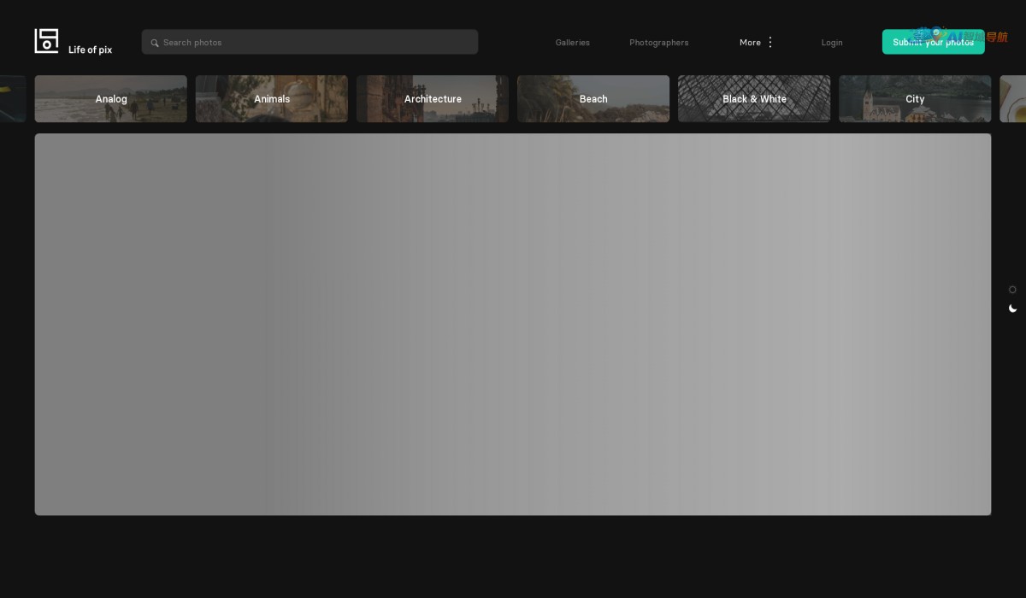Screen dimensions: 1026x598
Task: Open the More menu
Action: point(750,42)
